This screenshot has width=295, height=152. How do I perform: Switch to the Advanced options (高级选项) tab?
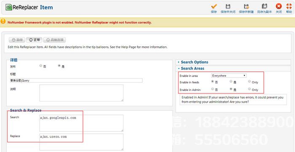click(x=54, y=40)
